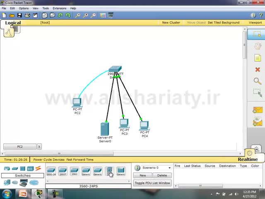Pick the 2960 switch model
The width and height of the screenshot is (265, 199).
[75, 171]
